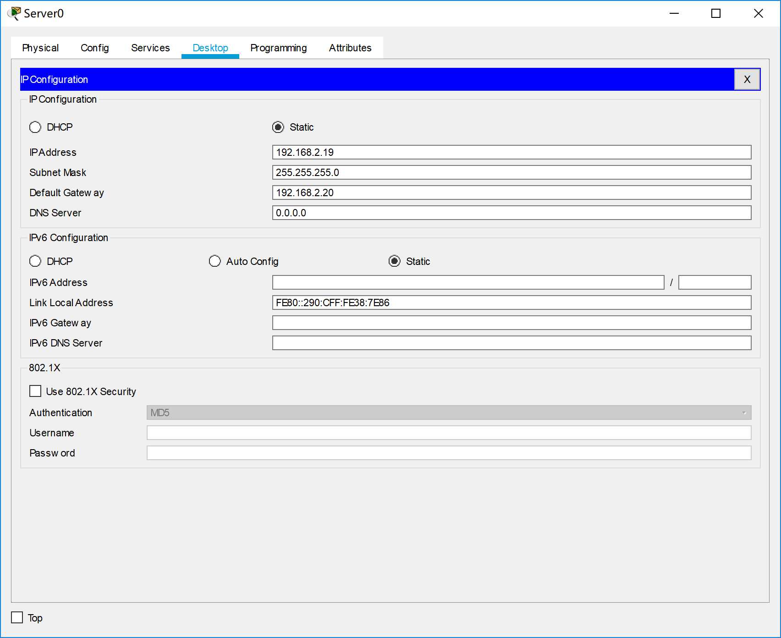Switch to the Programming tab
The image size is (781, 638).
click(x=279, y=48)
